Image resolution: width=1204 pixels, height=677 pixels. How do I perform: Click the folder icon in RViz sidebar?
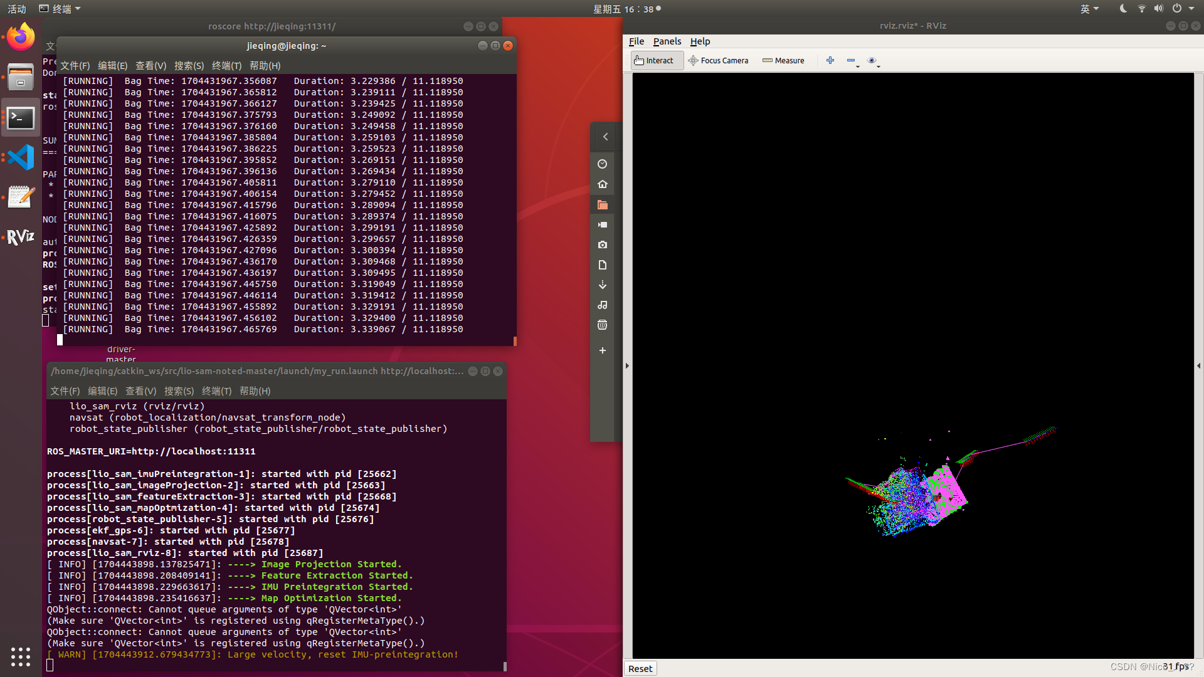click(x=603, y=204)
